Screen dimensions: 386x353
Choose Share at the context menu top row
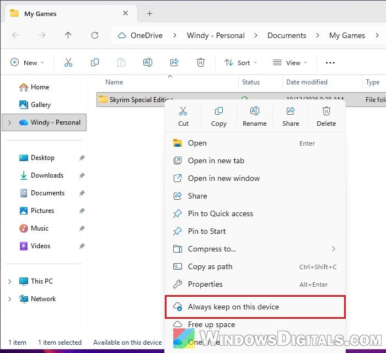click(x=291, y=117)
